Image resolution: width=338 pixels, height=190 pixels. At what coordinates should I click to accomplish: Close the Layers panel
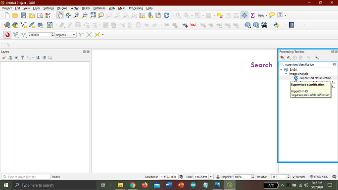coord(88,51)
